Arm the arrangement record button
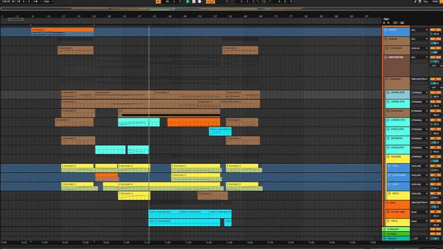 [199, 1]
